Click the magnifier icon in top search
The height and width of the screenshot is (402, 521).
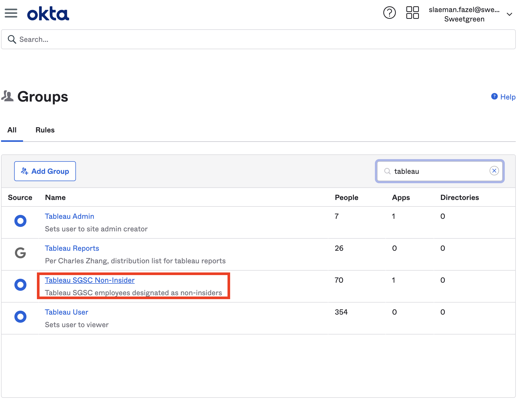pyautogui.click(x=12, y=39)
